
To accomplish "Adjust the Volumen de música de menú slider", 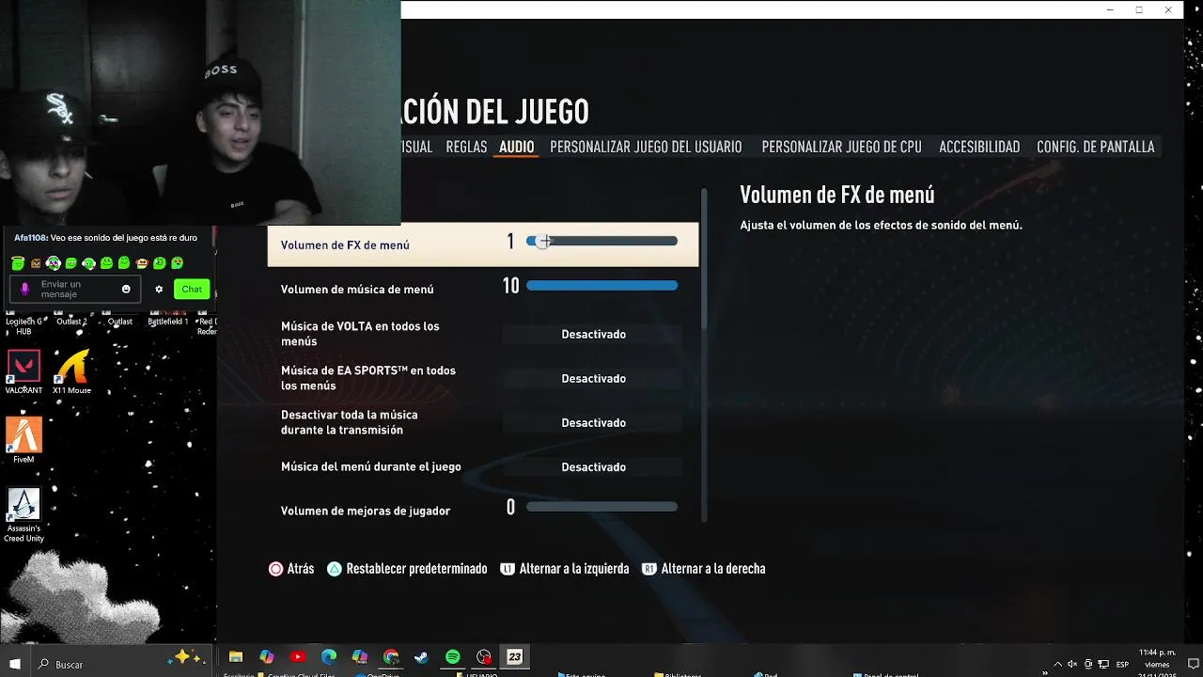I will click(601, 285).
